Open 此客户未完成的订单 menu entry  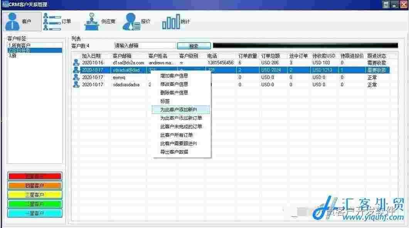pyautogui.click(x=181, y=127)
